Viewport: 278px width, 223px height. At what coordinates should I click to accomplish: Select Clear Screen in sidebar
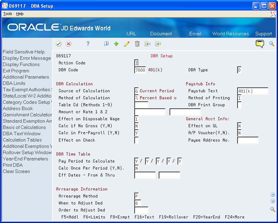point(16,172)
